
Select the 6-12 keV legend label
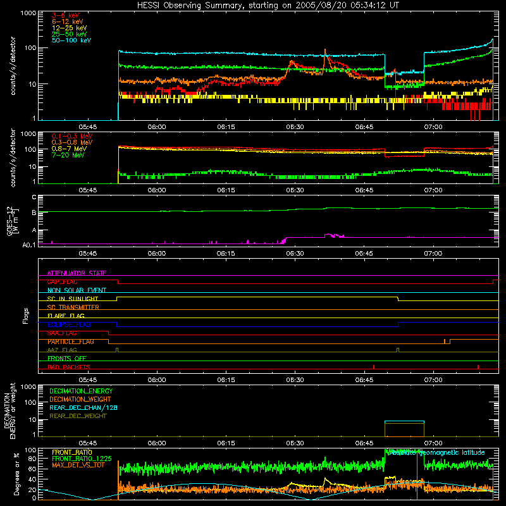(x=67, y=22)
